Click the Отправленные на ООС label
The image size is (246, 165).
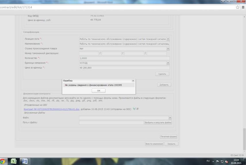[35, 105]
